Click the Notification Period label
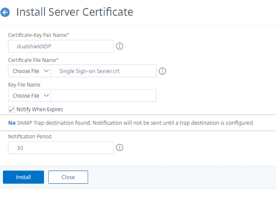The image size is (276, 199). pyautogui.click(x=30, y=136)
